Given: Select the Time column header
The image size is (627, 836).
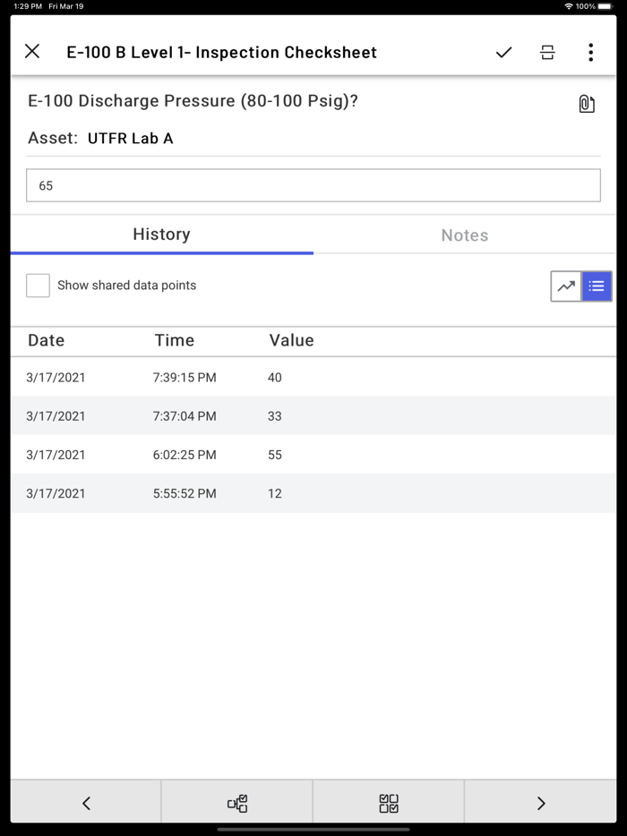Looking at the screenshot, I should (x=175, y=340).
